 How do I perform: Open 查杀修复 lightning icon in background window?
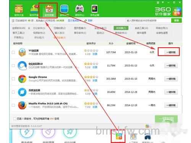coord(27,132)
